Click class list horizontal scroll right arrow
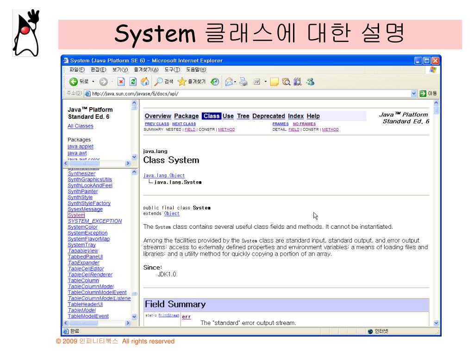 128,323
